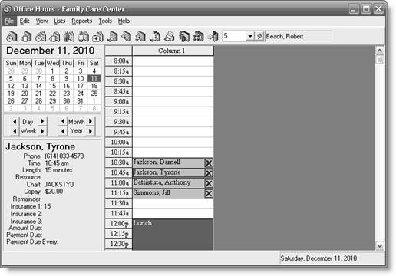Click the Exit door arrow icon
396x276 pixels.
coord(213,36)
